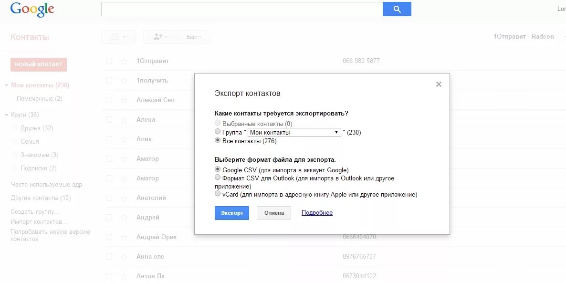Select the Группа radio option
The image size is (566, 283).
[218, 132]
